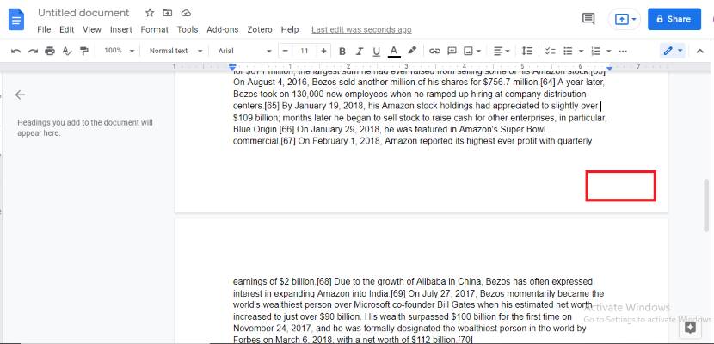Expand bulleted list style options
This screenshot has height=344, width=714.
(x=581, y=51)
